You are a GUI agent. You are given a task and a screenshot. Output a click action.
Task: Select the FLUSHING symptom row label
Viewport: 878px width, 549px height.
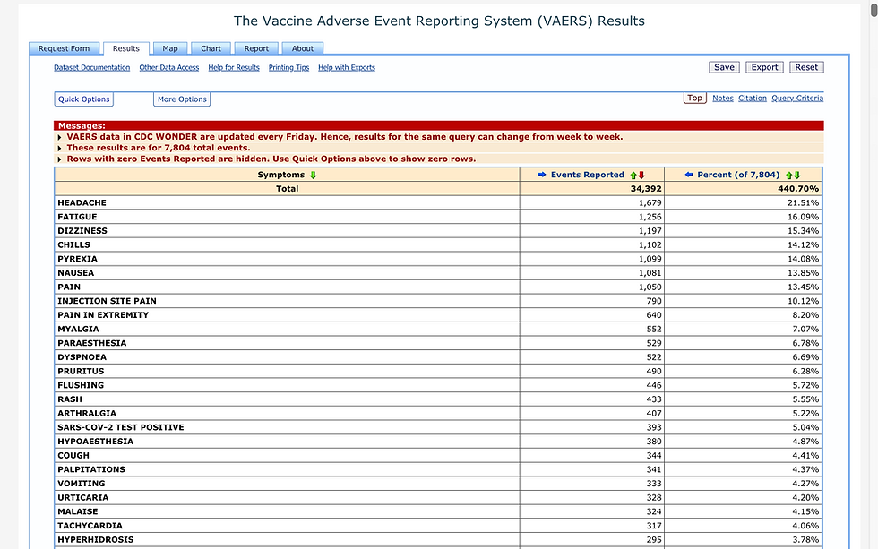tap(81, 385)
